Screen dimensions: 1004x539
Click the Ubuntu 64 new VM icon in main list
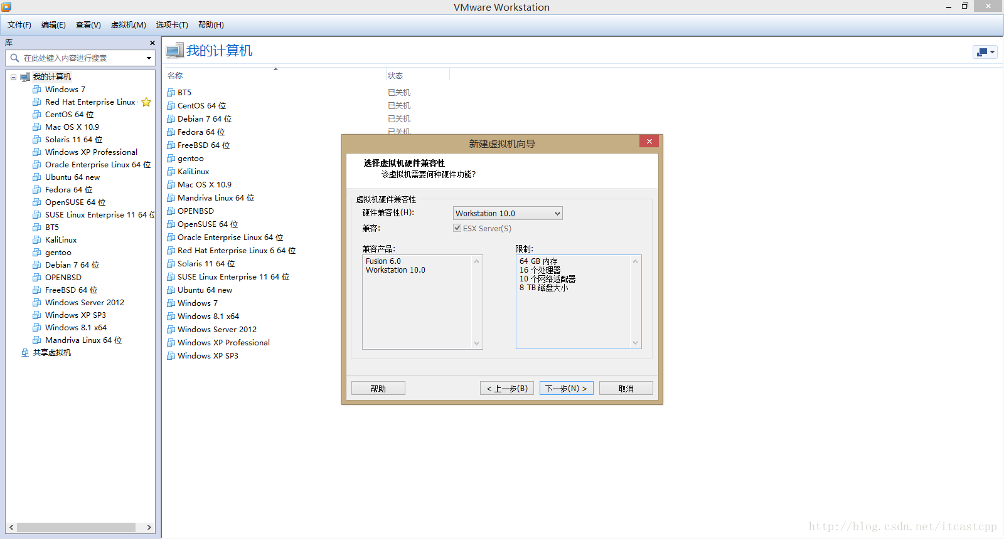(x=171, y=290)
